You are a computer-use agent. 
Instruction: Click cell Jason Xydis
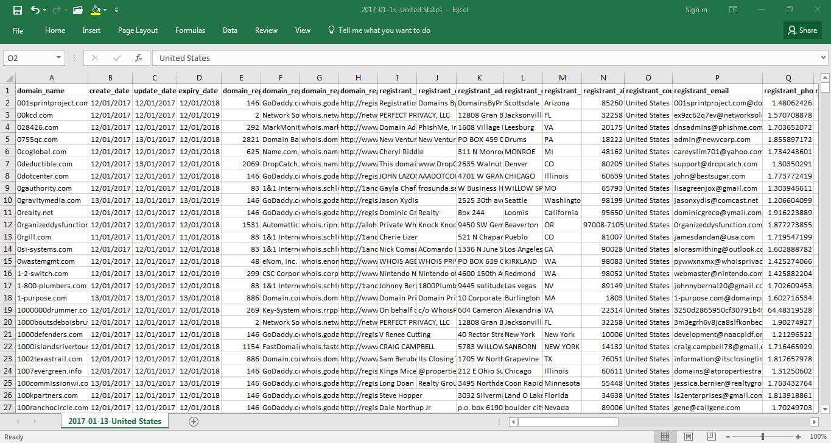(x=398, y=200)
